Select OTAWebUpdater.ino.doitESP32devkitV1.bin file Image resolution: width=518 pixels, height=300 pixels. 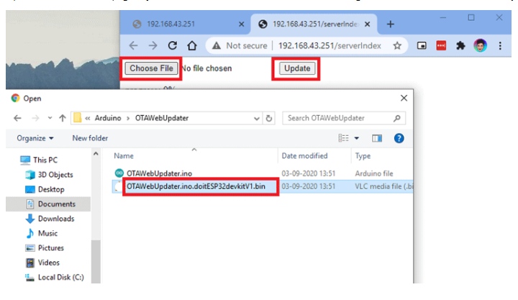point(200,186)
